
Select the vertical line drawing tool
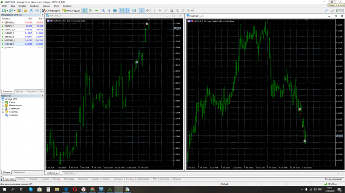point(154,11)
